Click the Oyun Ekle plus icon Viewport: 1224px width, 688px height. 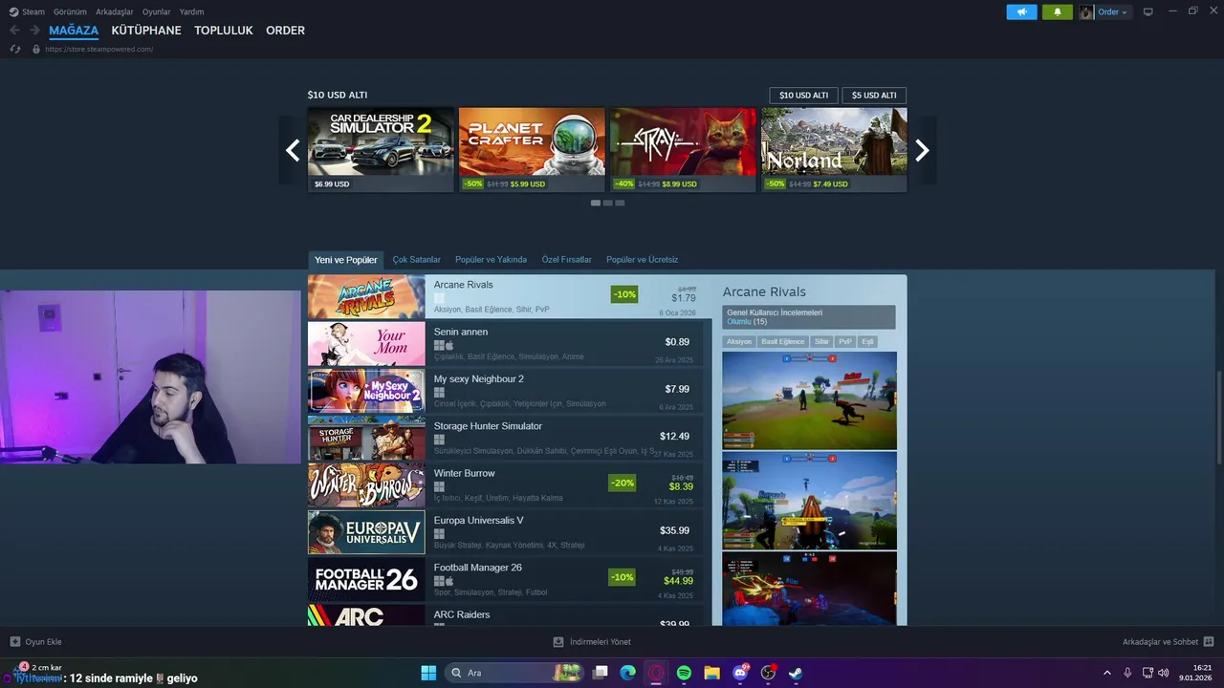coord(14,642)
